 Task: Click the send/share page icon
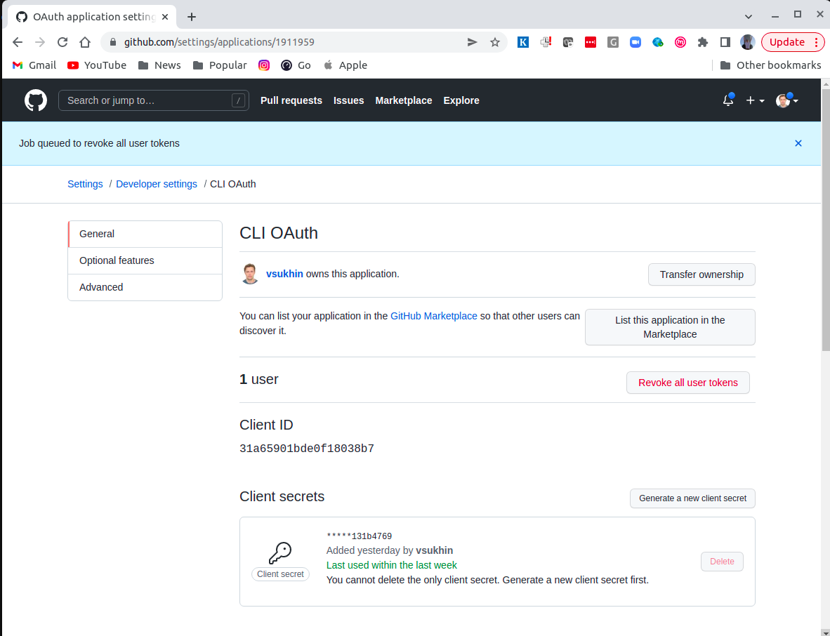(472, 42)
